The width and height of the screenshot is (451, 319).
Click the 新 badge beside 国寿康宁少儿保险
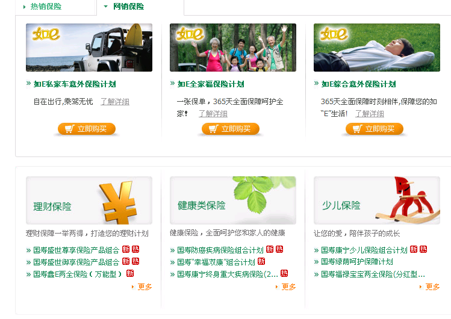pyautogui.click(x=414, y=249)
